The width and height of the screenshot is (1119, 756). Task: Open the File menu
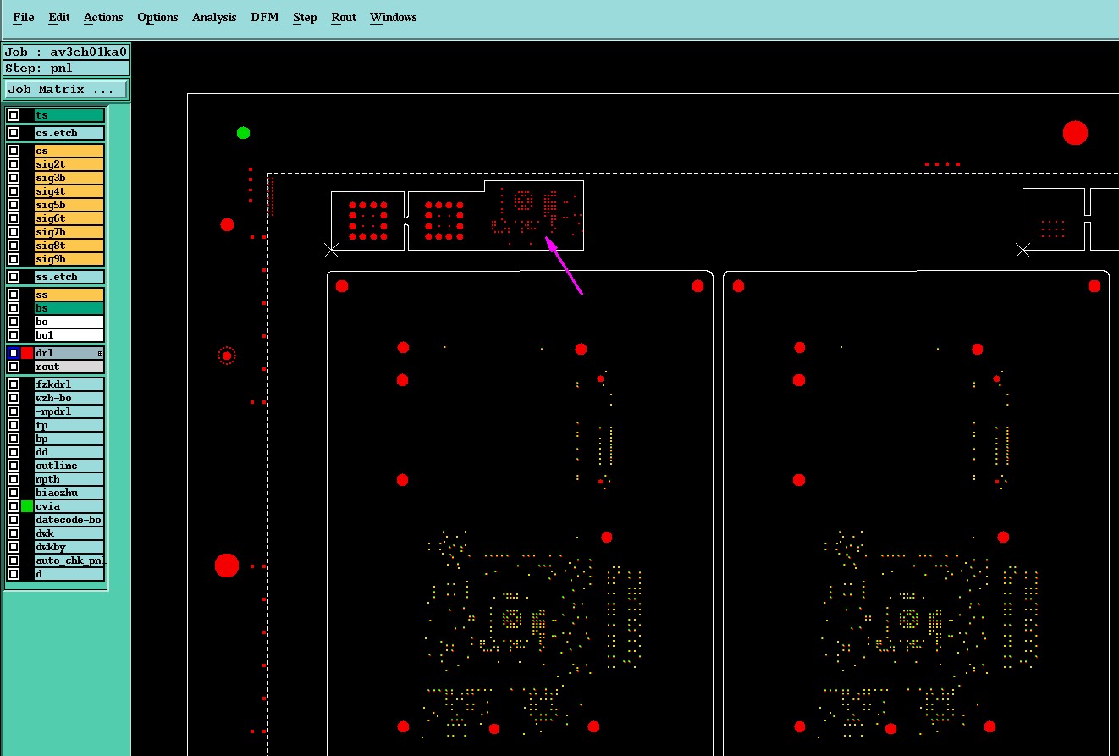tap(24, 17)
